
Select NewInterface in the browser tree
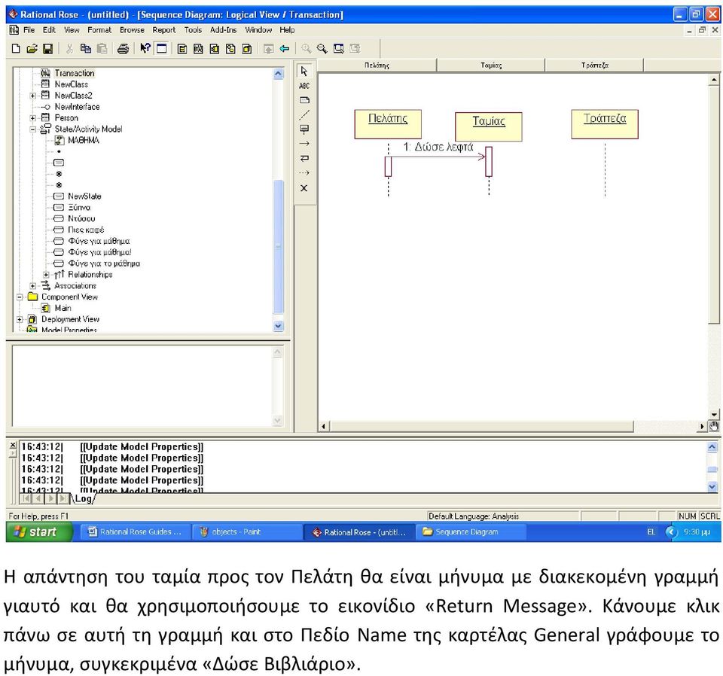(x=77, y=107)
